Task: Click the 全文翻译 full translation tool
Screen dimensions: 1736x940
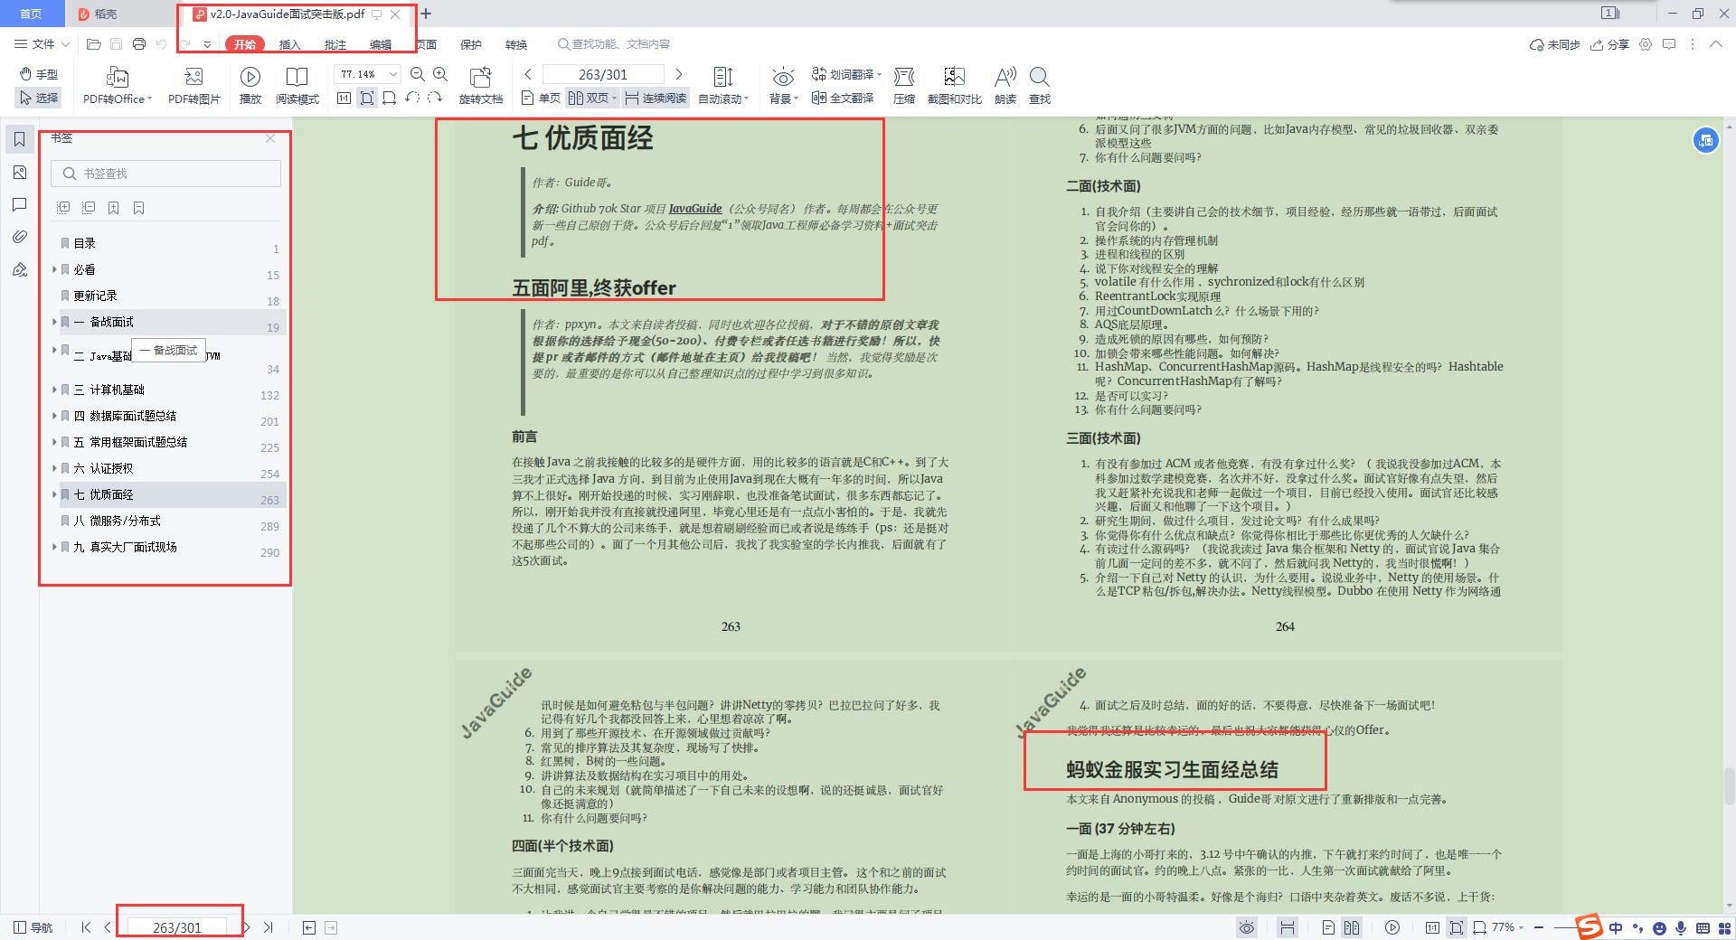Action: click(x=843, y=98)
